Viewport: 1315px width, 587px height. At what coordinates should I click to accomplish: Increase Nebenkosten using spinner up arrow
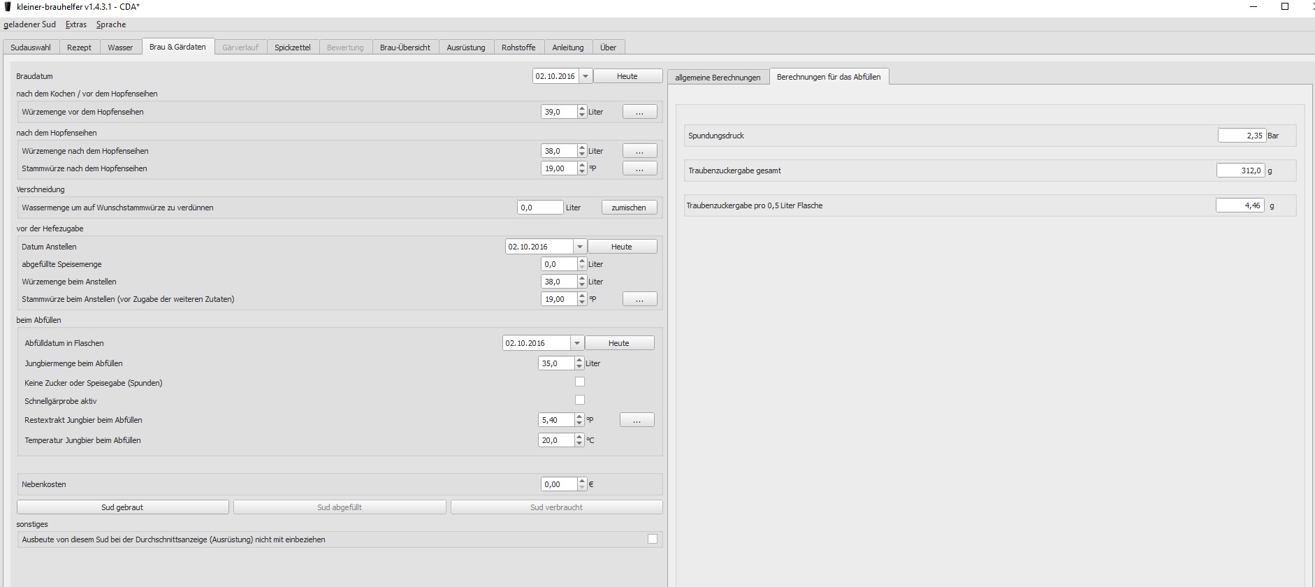tap(582, 481)
